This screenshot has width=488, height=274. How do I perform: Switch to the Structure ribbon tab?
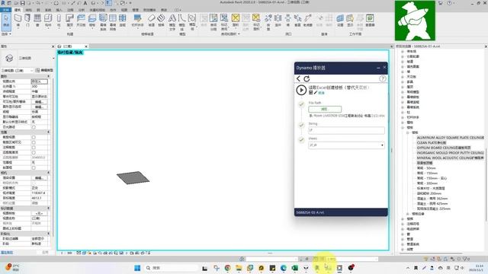tap(28, 10)
